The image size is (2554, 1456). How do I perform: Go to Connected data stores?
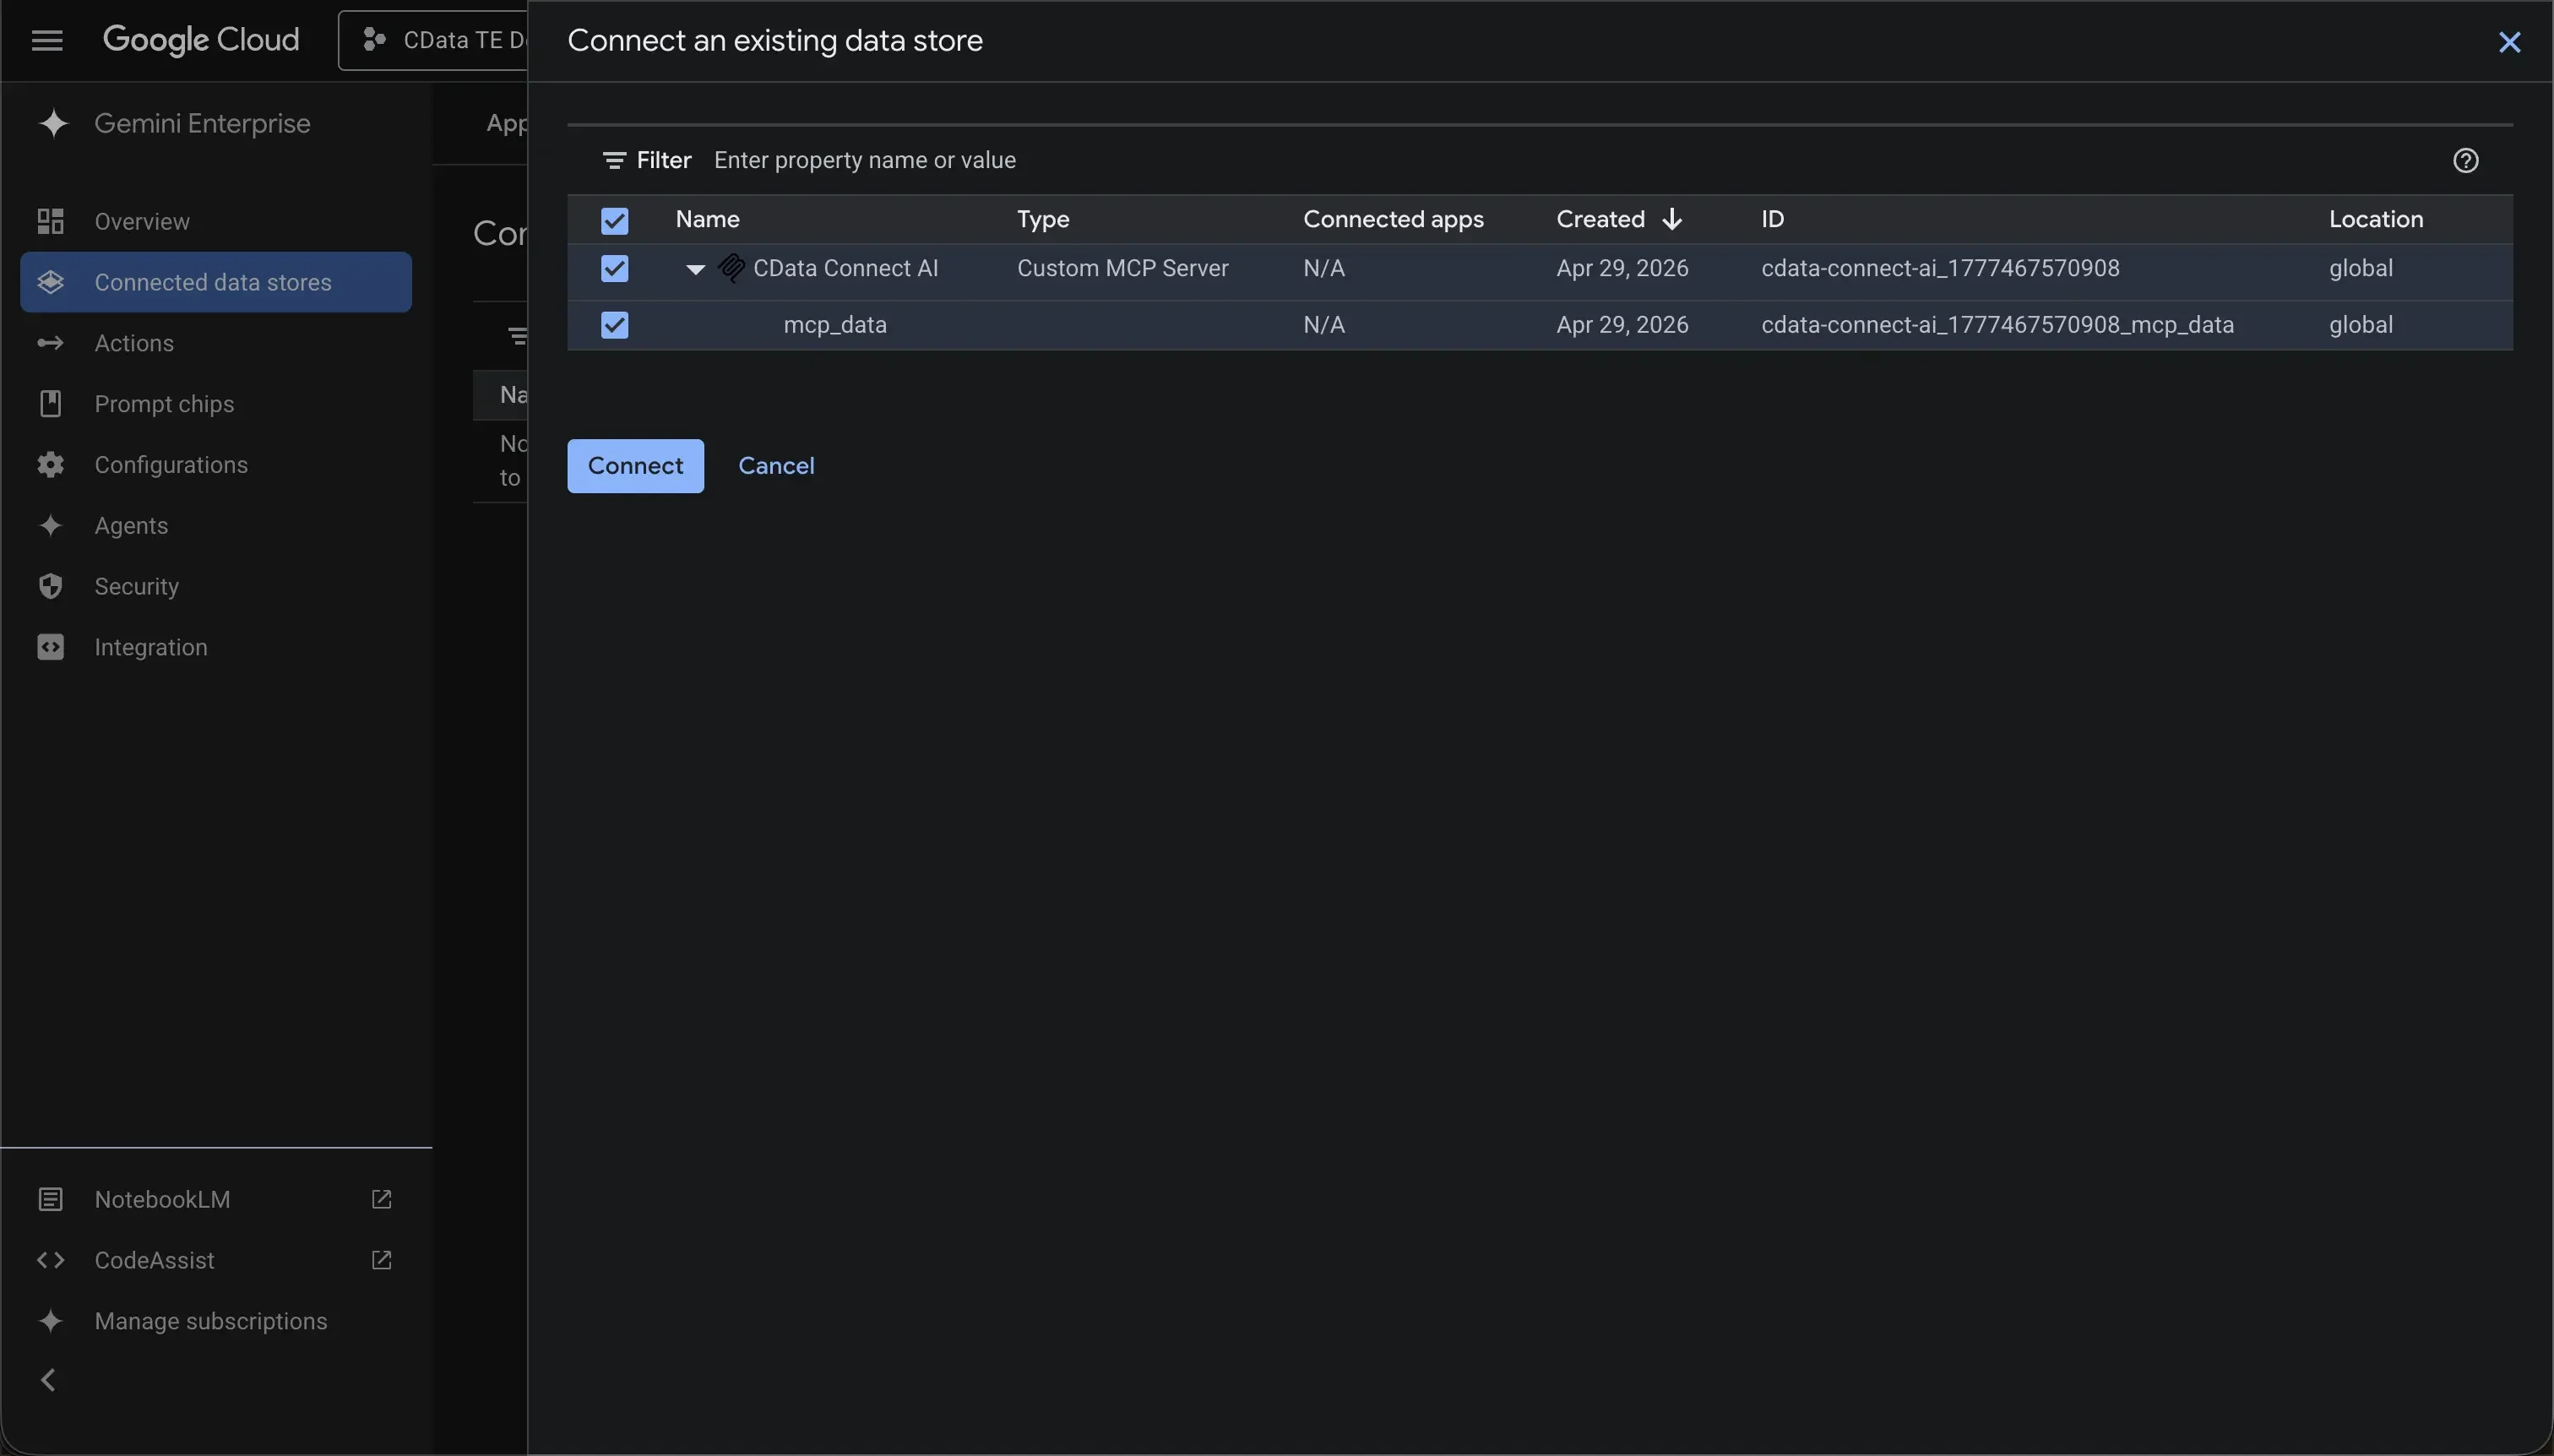(x=216, y=282)
